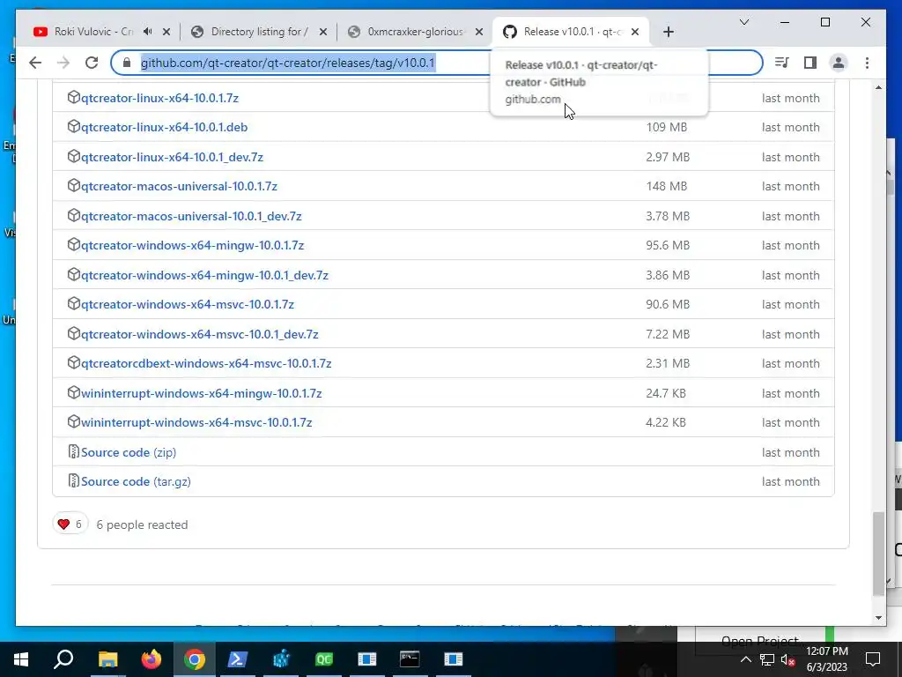Screen dimensions: 902x677
Task: Open the Windows Start menu
Action: coord(21,659)
